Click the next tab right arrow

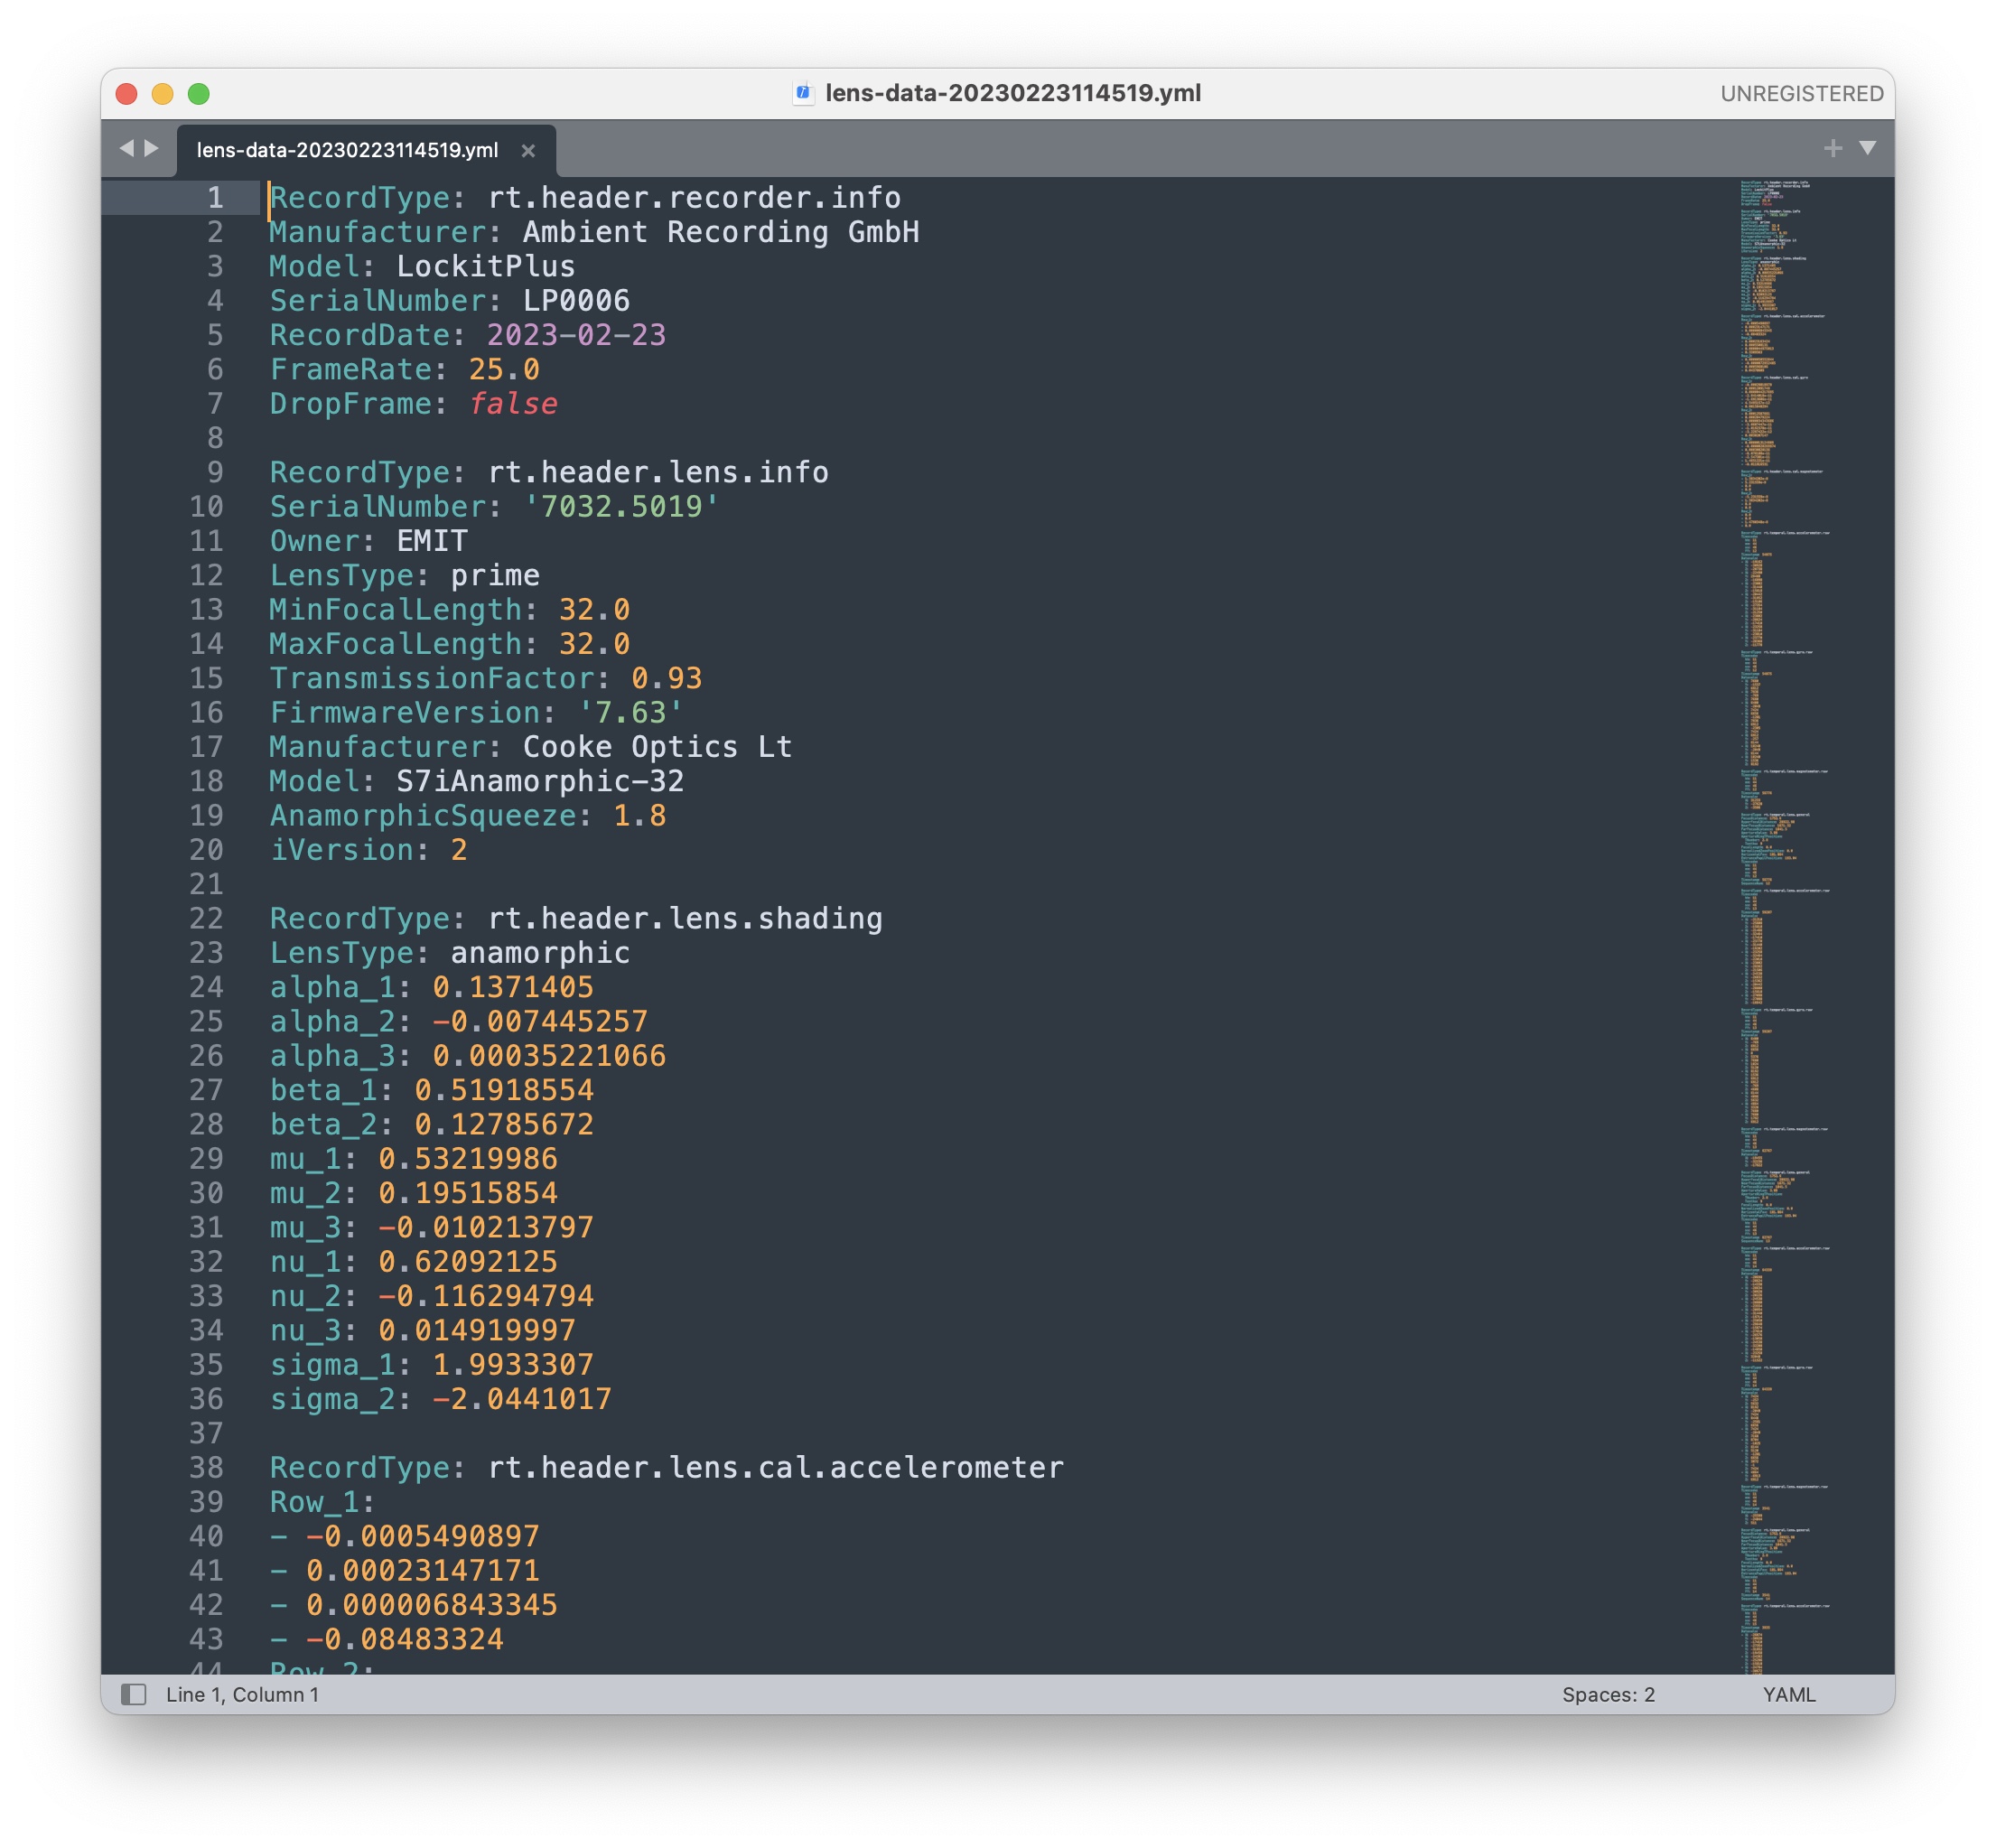coord(152,148)
